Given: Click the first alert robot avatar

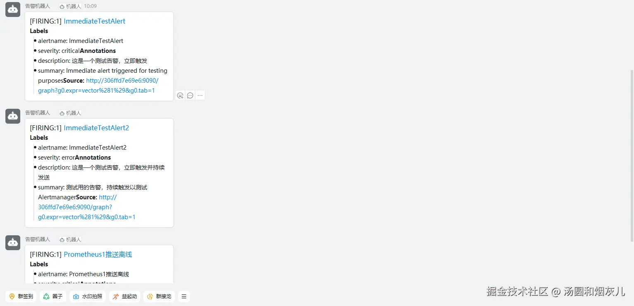Looking at the screenshot, I should click(13, 10).
